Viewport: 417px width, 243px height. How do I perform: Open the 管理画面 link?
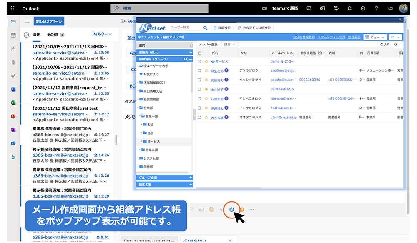[x=354, y=37]
